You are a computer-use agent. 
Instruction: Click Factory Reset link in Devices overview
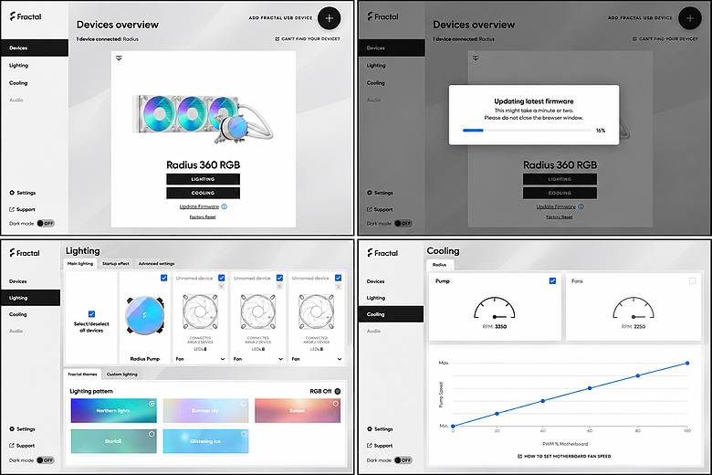(203, 217)
